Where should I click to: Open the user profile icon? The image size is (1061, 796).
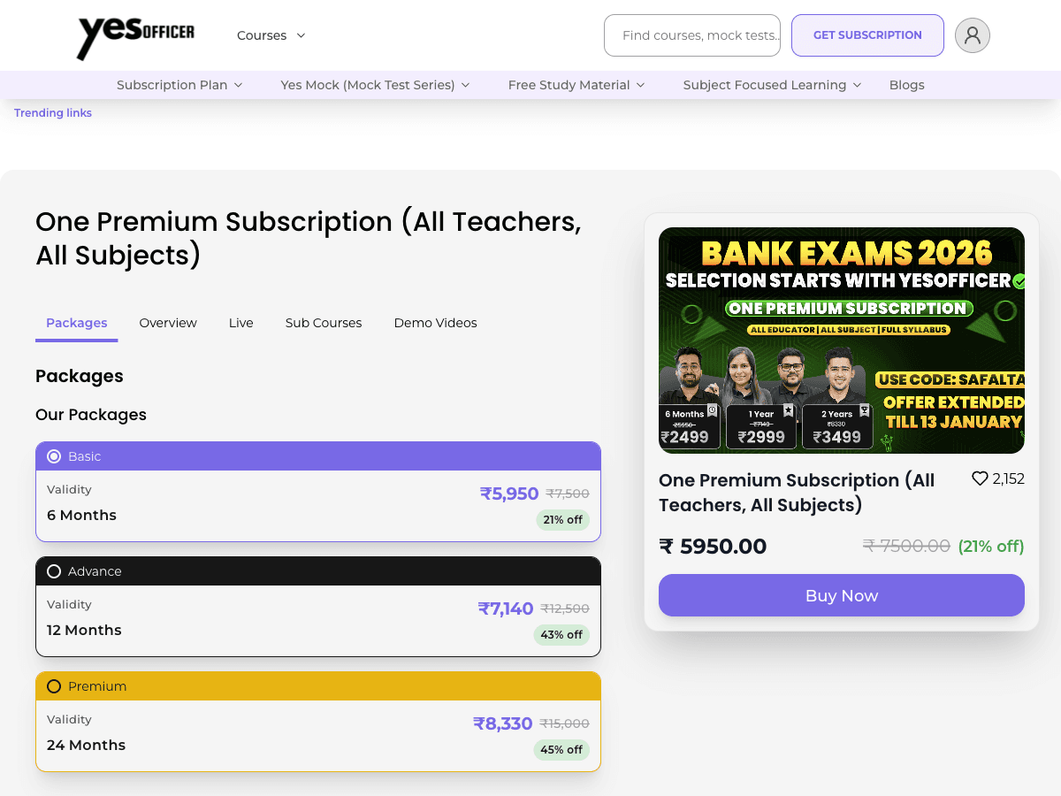click(x=973, y=35)
